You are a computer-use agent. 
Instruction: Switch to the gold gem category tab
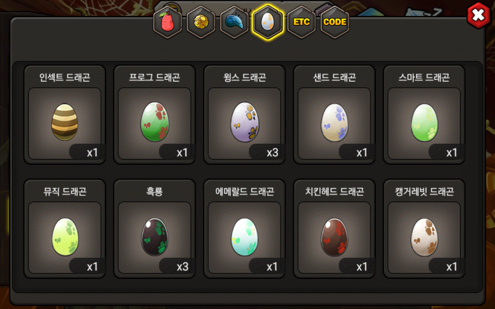click(201, 23)
